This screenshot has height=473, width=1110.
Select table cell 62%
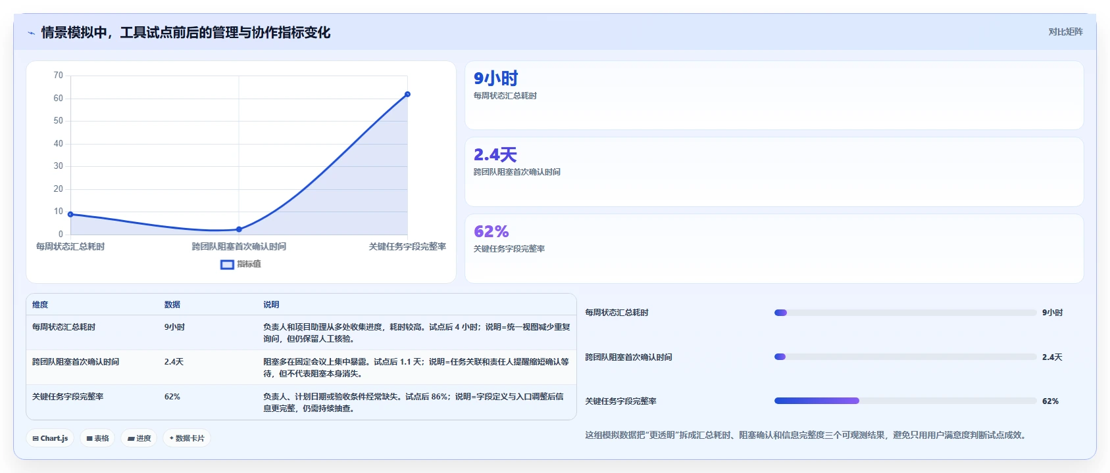point(172,397)
